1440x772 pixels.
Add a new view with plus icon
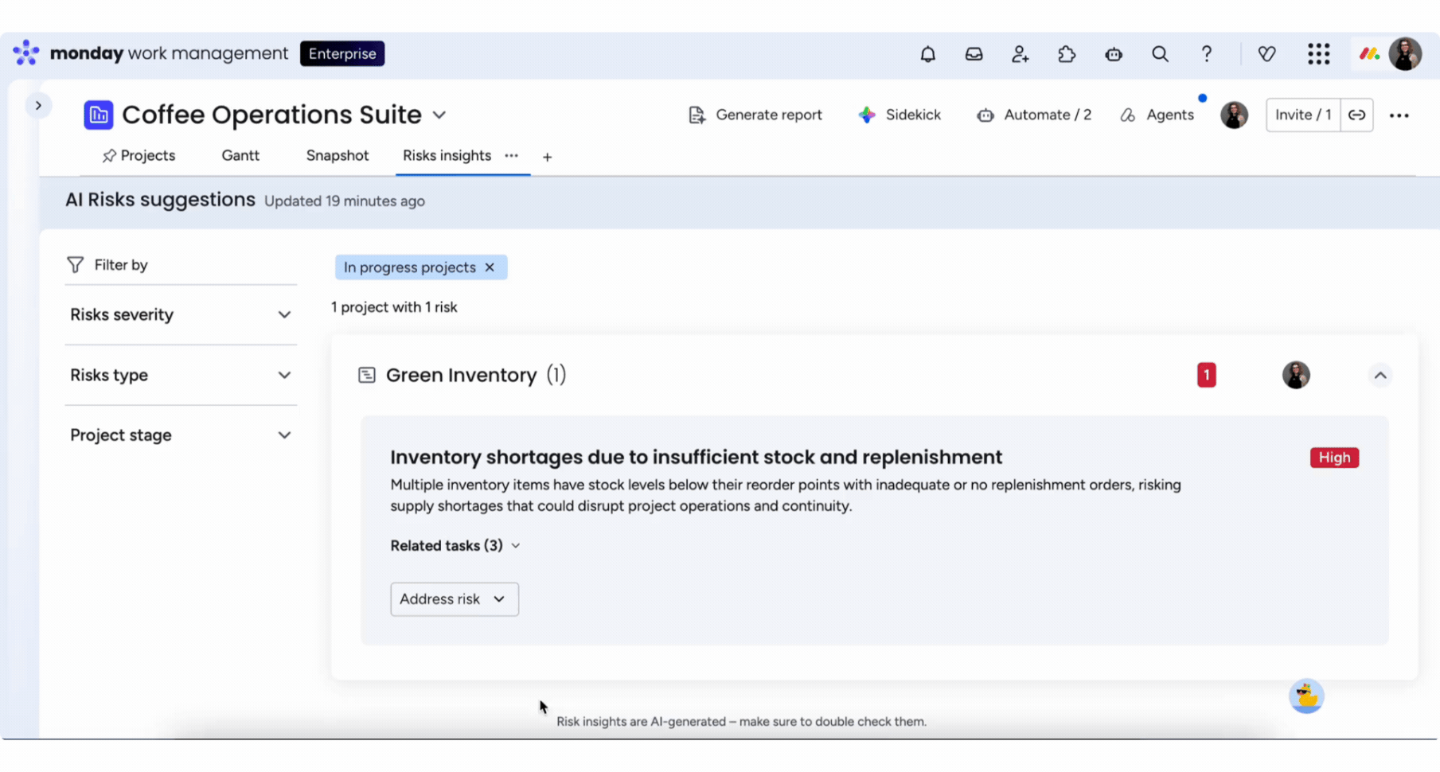pyautogui.click(x=547, y=157)
